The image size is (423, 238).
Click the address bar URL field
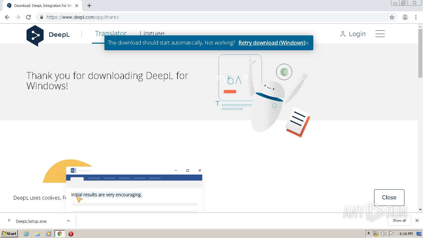point(211,17)
